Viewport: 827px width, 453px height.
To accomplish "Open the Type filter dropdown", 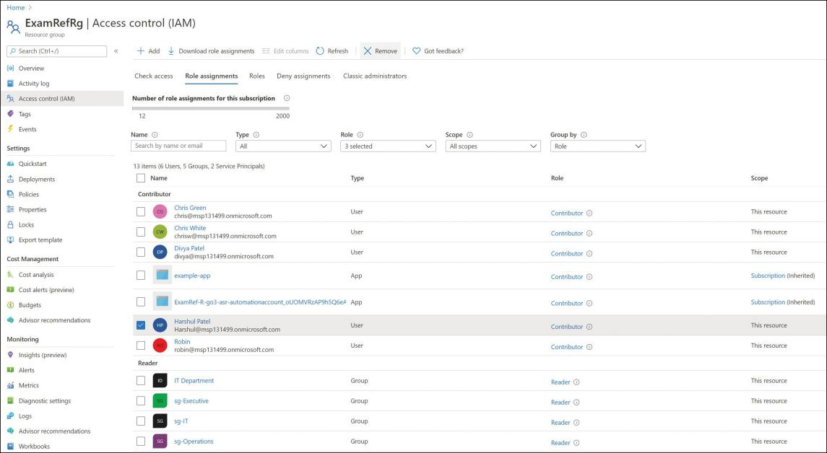I will coord(283,146).
